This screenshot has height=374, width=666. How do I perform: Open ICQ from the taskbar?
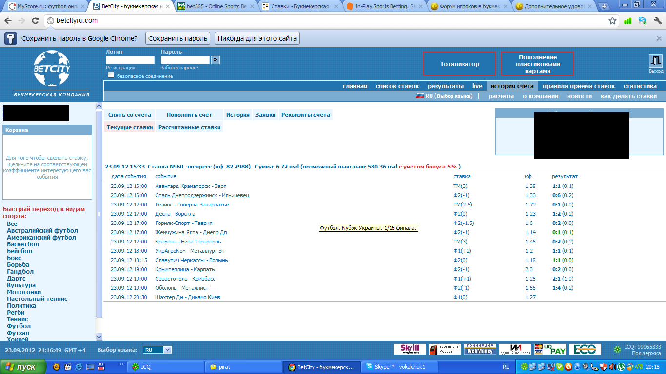point(166,367)
